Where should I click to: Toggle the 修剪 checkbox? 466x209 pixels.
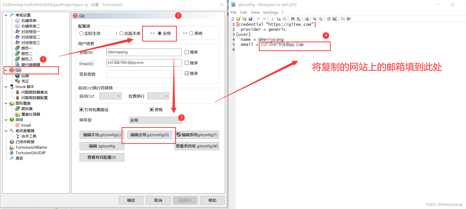[x=152, y=110]
